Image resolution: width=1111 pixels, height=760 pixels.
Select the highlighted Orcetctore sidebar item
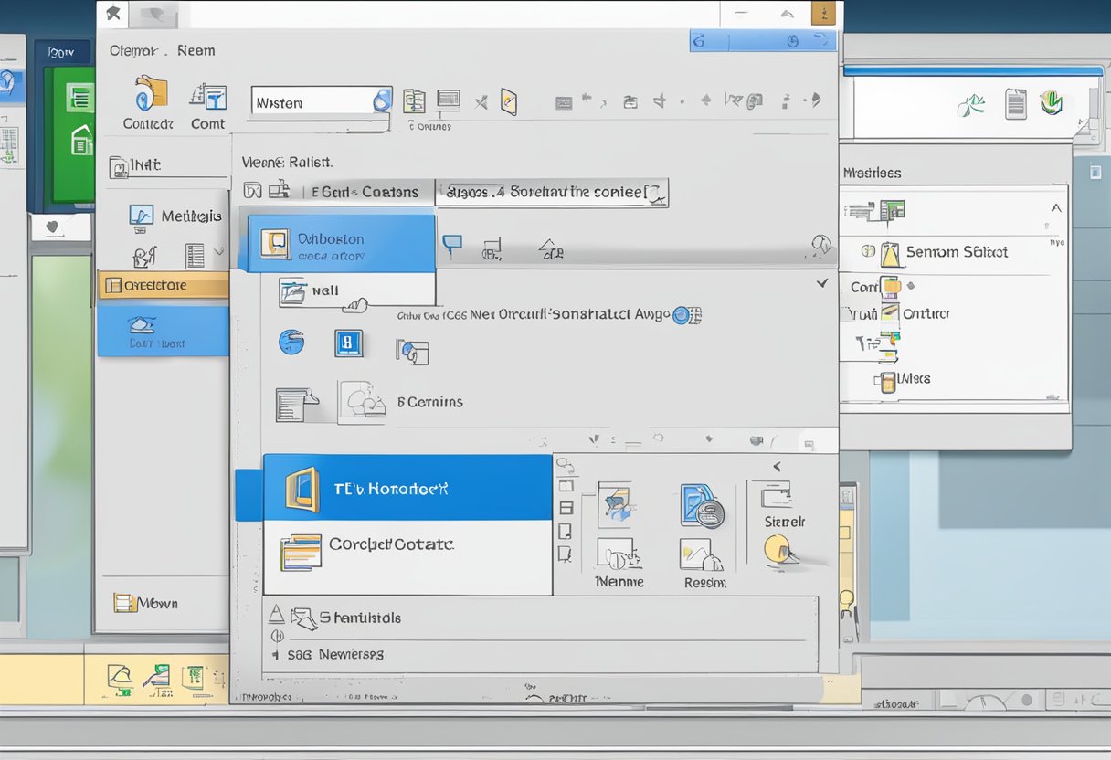[163, 285]
